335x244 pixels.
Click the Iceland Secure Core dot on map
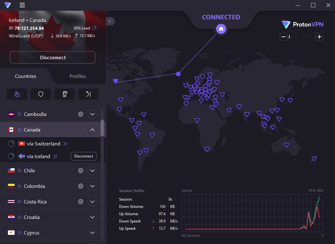coord(178,74)
